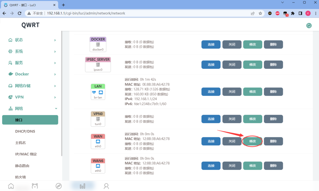Click the sidebar vertical scrollbar
319x191 pixels.
62,93
